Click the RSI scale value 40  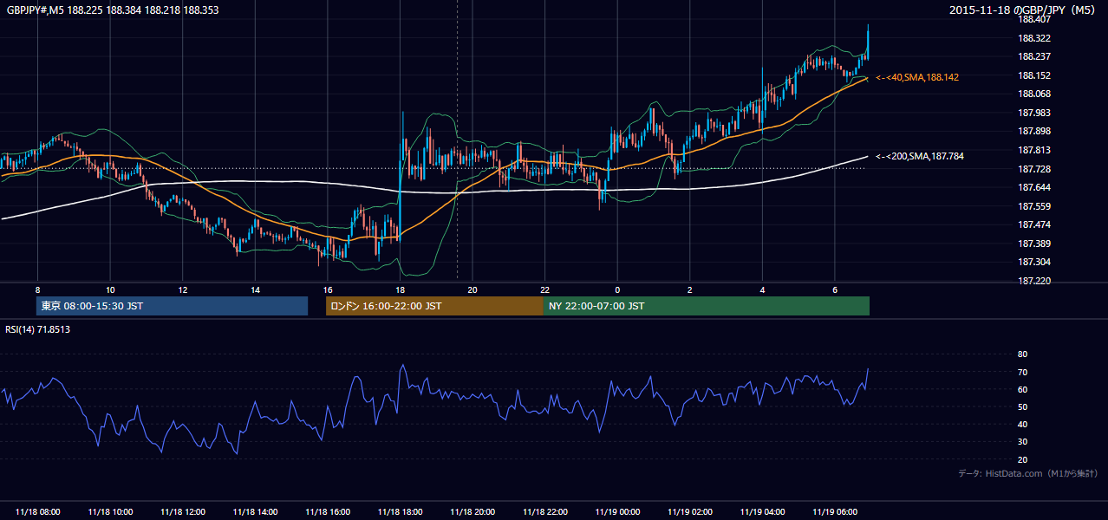pyautogui.click(x=1022, y=425)
